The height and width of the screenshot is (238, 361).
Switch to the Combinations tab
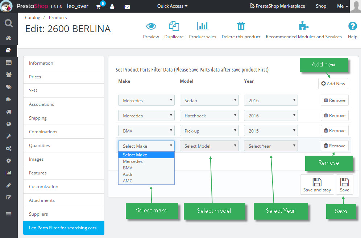(x=64, y=132)
